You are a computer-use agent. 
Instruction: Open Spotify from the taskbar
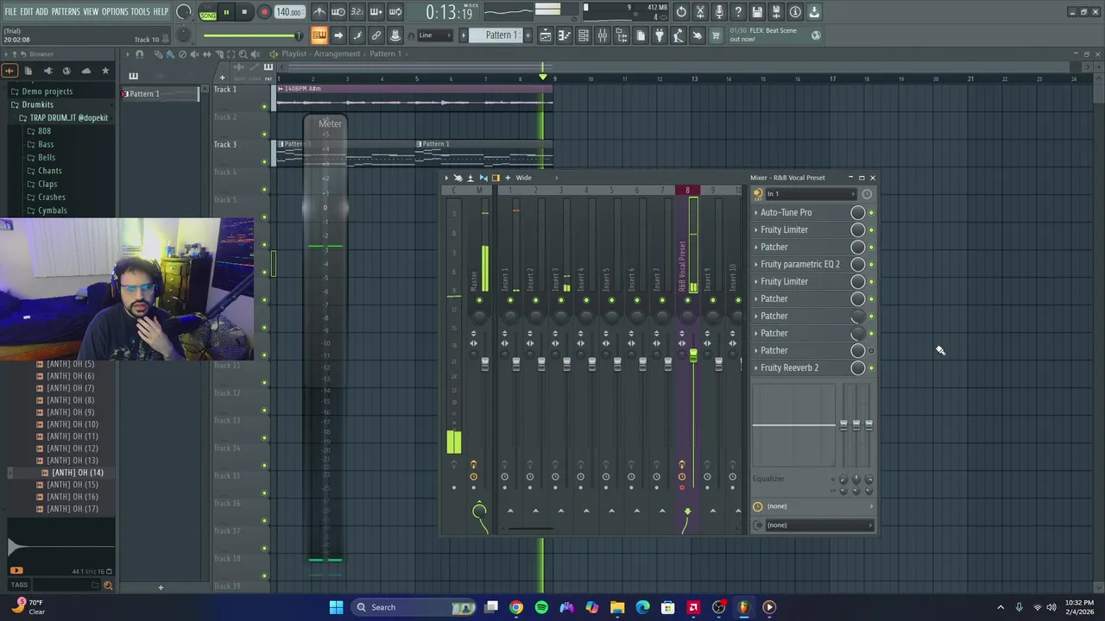coord(541,607)
